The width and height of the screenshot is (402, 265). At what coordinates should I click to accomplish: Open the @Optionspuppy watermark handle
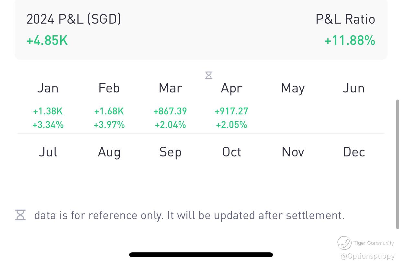coord(367,256)
